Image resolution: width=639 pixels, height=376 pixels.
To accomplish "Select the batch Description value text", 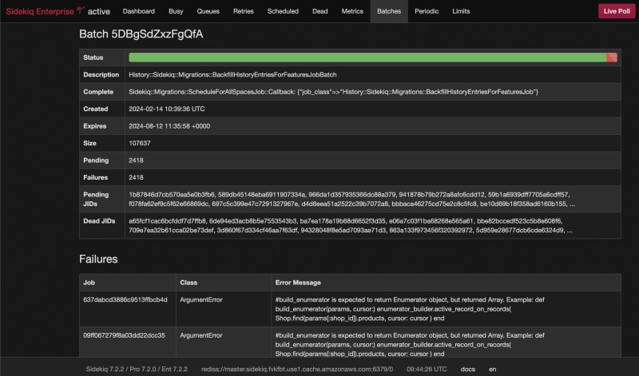I will point(232,74).
